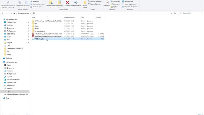Open alpha in navigation pane
The height and width of the screenshot is (115, 204).
point(8,40)
